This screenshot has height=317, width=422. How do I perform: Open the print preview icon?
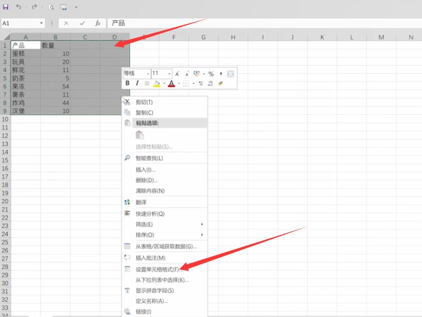pyautogui.click(x=51, y=7)
